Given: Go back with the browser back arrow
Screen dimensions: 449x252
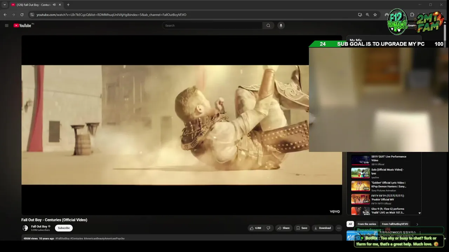Looking at the screenshot, I should coord(5,15).
